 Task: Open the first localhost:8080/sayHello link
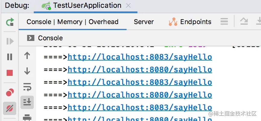(x=140, y=70)
